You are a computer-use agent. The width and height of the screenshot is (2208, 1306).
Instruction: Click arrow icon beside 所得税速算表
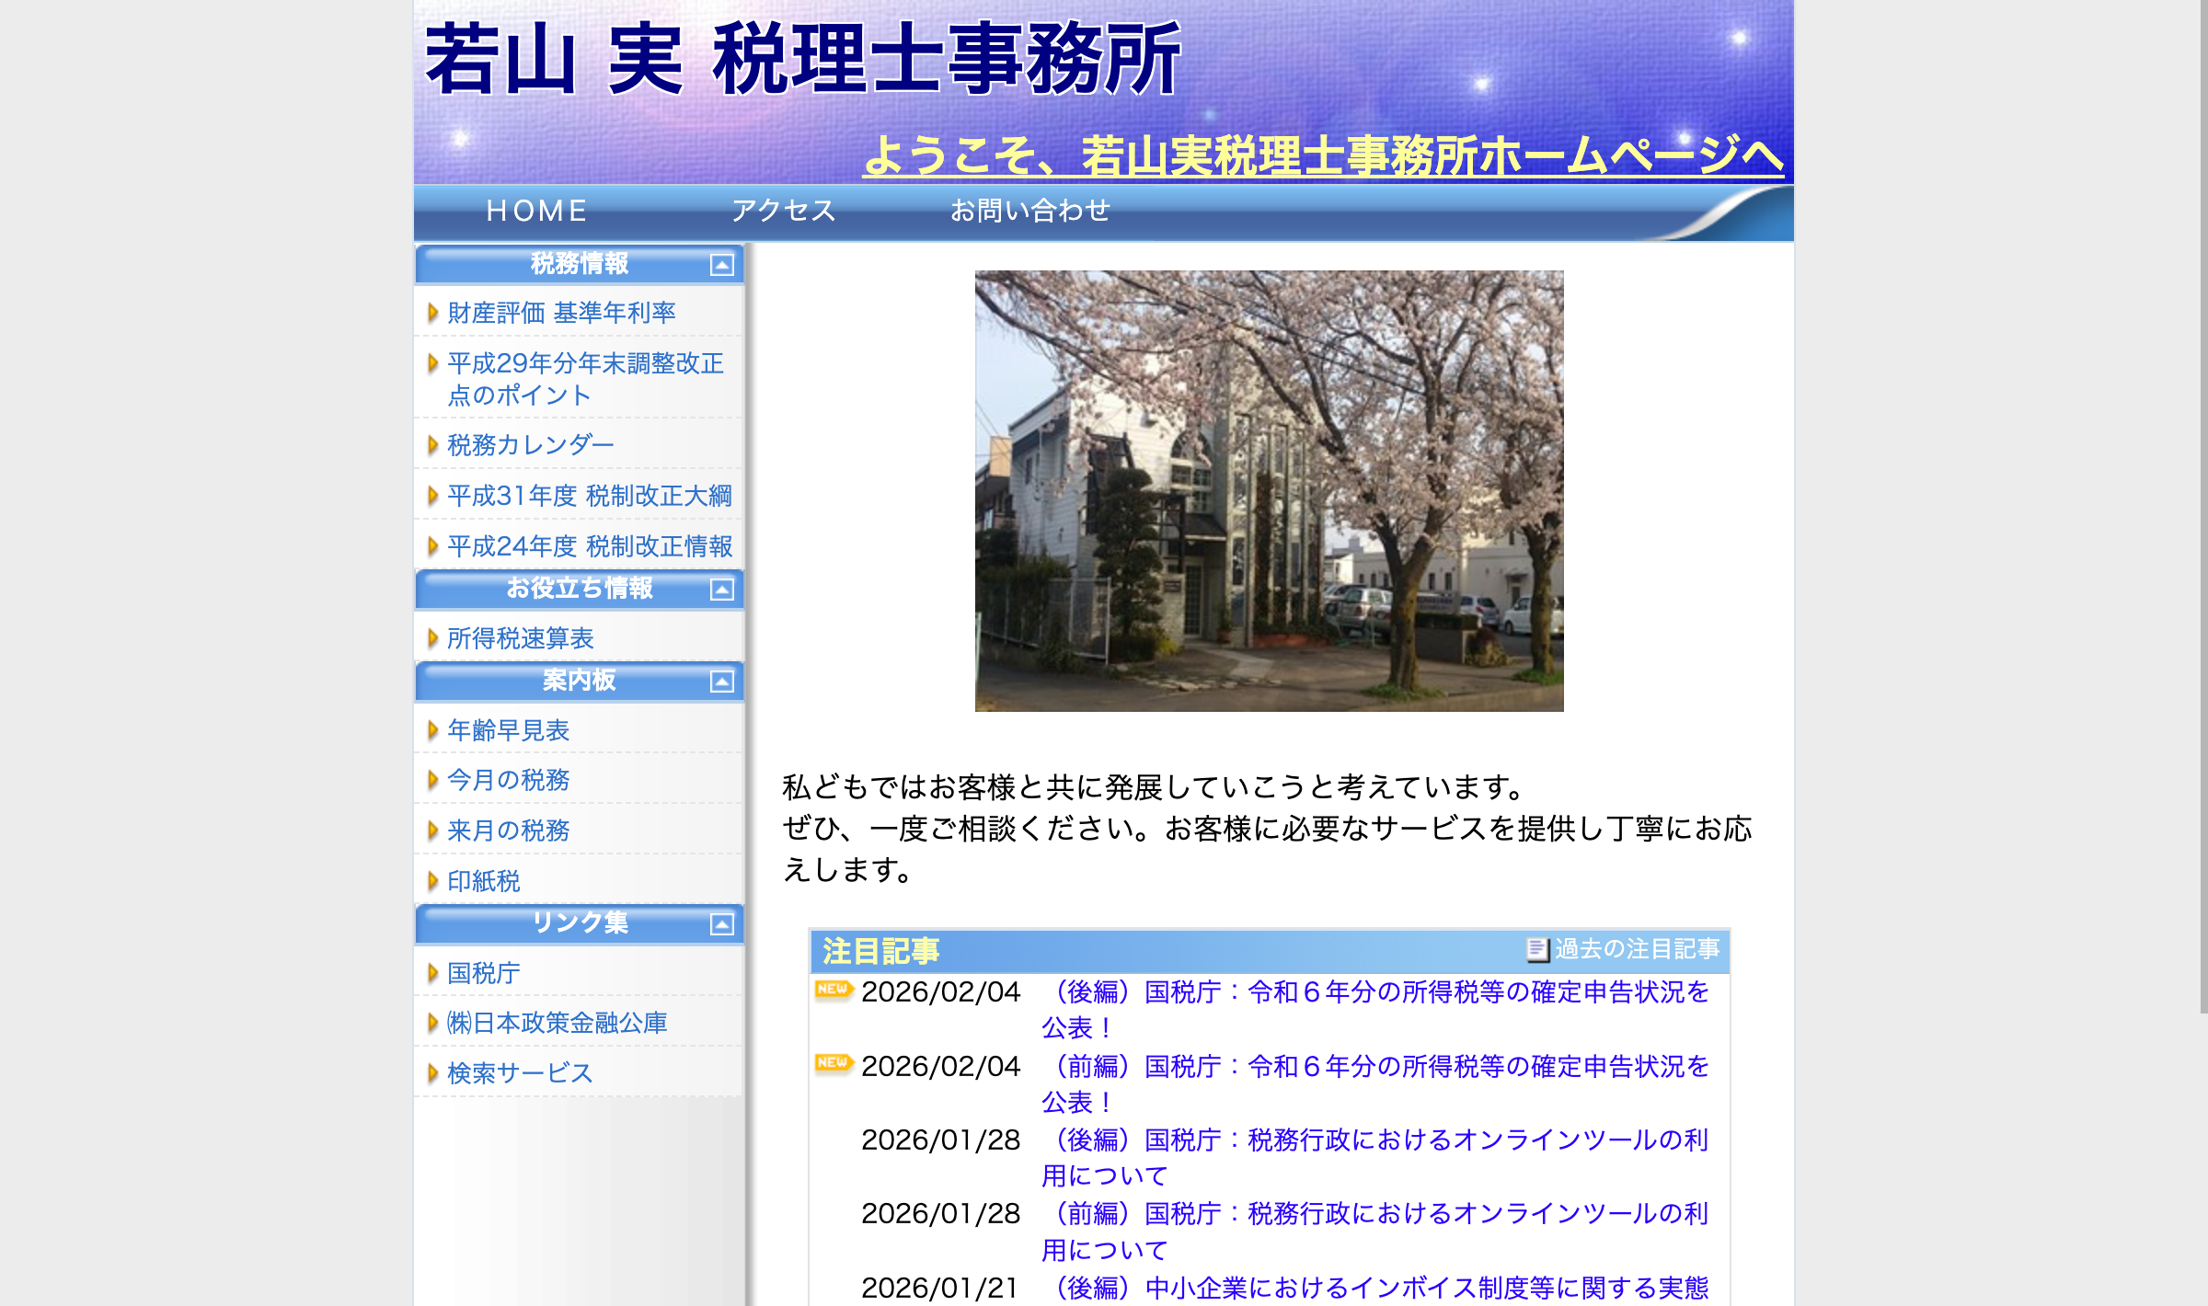(x=432, y=638)
